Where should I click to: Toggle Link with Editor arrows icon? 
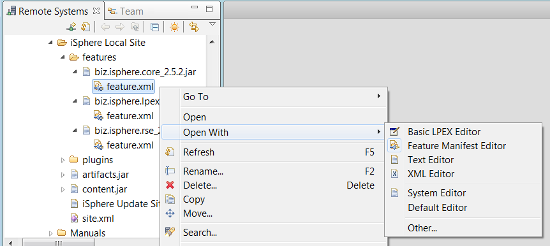(193, 27)
